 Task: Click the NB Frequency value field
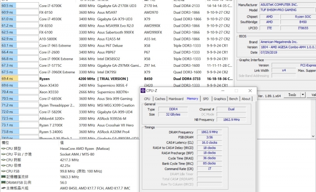click(231, 120)
